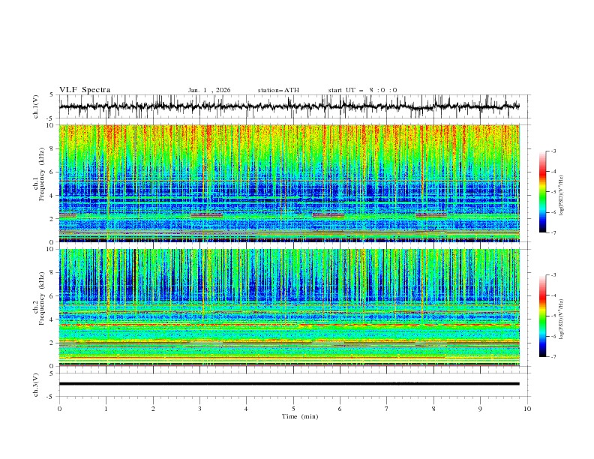The height and width of the screenshot is (459, 594).
Task: Select the ch.3(V) axis label
Action: click(36, 385)
